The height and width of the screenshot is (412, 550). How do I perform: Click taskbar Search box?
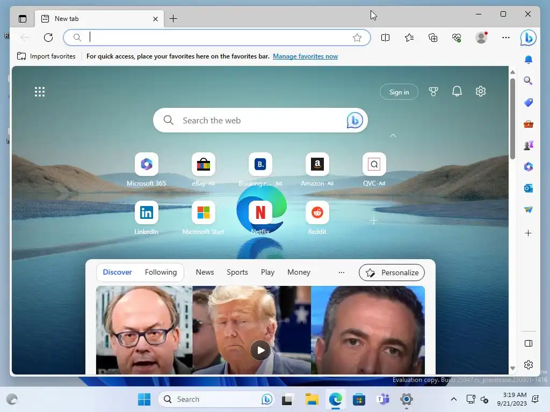pyautogui.click(x=216, y=399)
